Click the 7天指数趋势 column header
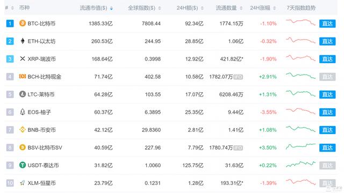The height and width of the screenshot is (193, 344). (301, 8)
